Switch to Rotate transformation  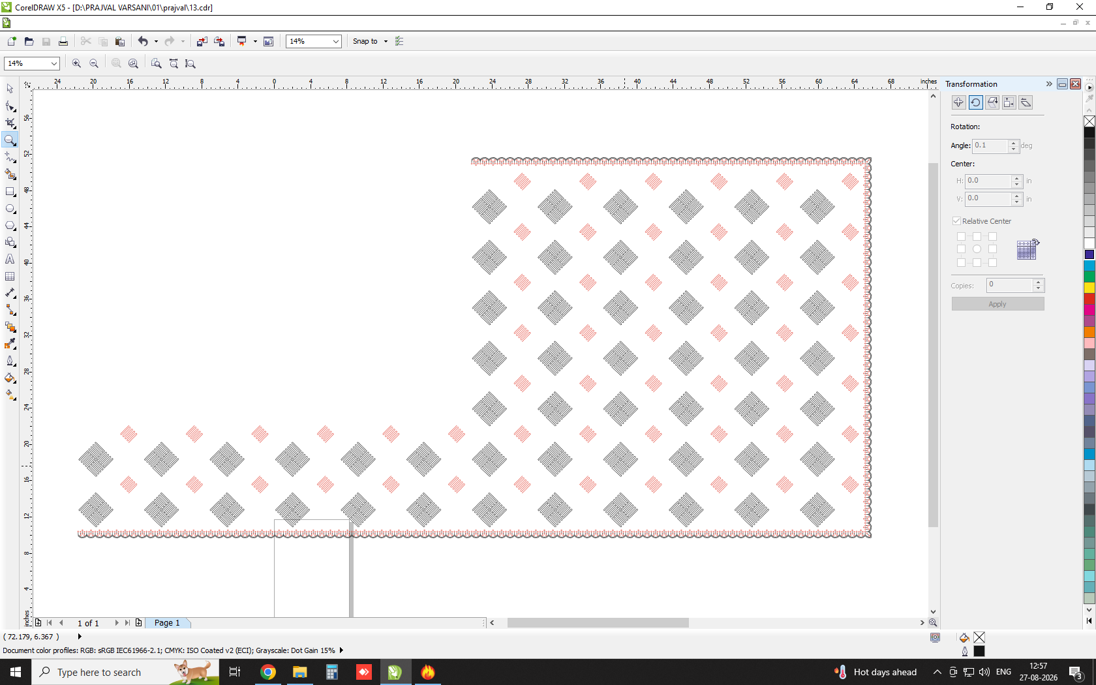click(975, 102)
